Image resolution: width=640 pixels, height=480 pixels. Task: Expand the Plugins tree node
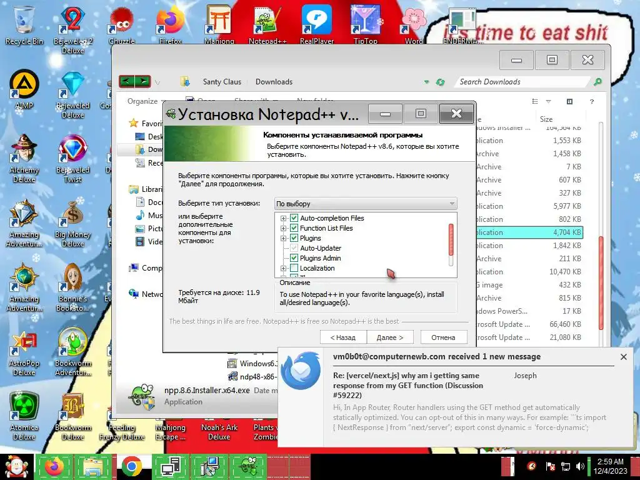[x=283, y=238]
